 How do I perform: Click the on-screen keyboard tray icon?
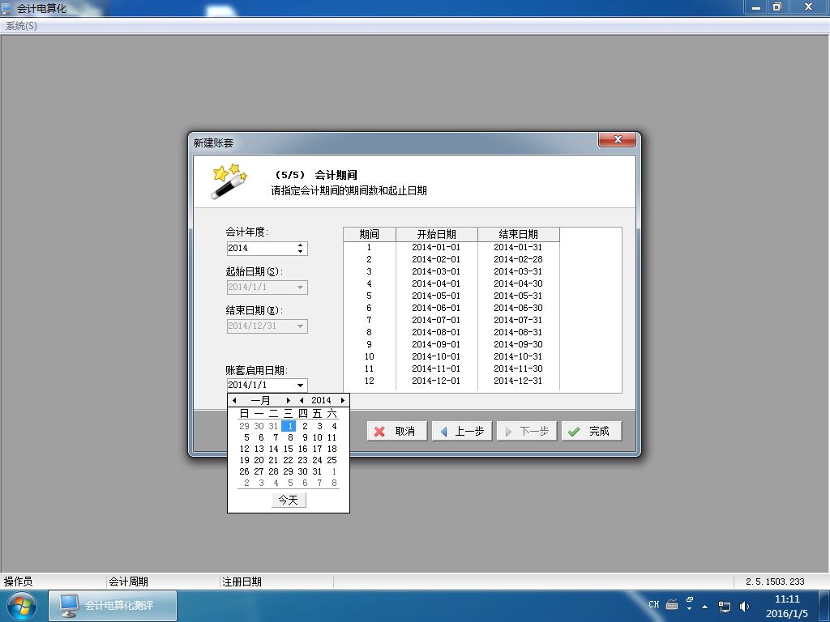[x=672, y=604]
